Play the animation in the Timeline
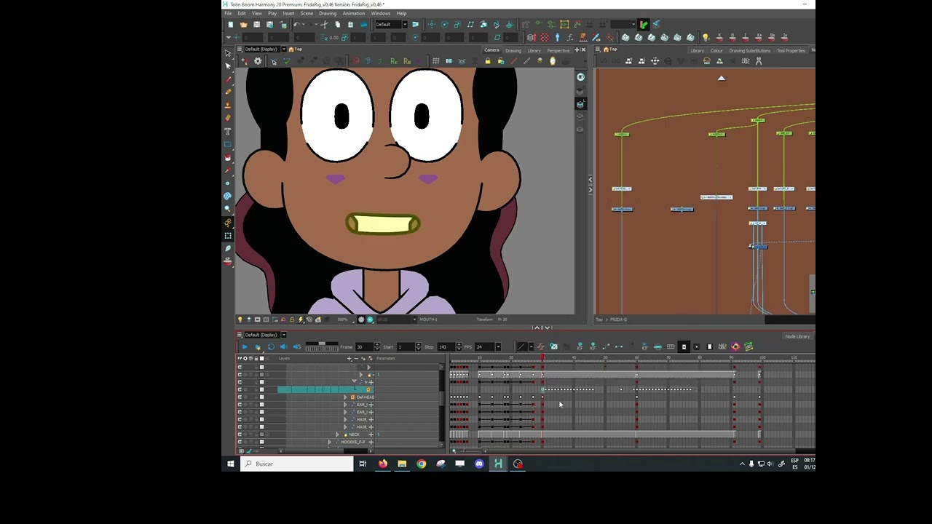932x524 pixels. pos(245,346)
